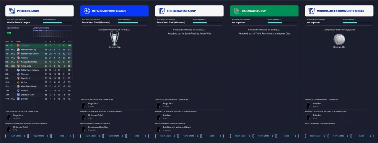Screen dimensions: 378x143
Task: Click the Manchester United club badge
Action: click(18, 54)
